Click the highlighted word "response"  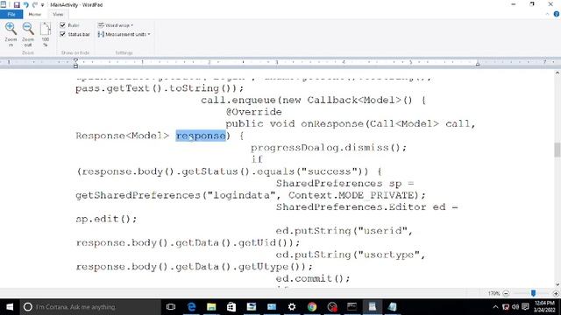(201, 136)
